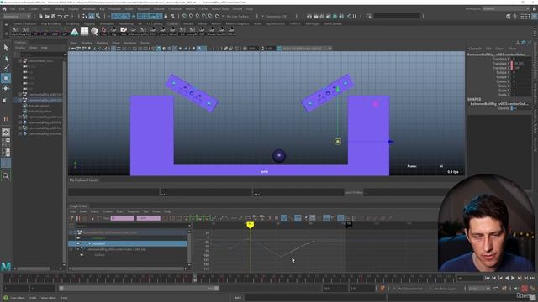Click the Outliner search field
Viewport: 538px width, 302px height.
click(x=42, y=54)
